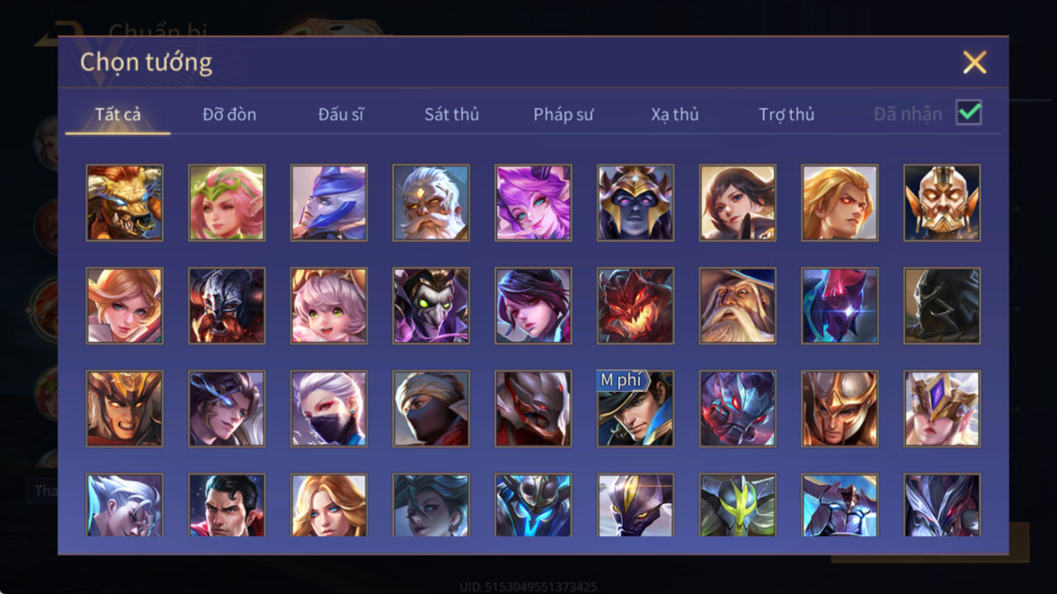1057x594 pixels.
Task: Choose the hero labeled M phí
Action: [x=635, y=409]
